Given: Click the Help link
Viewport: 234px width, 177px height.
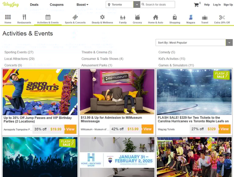Looking at the screenshot, I should [207, 5].
